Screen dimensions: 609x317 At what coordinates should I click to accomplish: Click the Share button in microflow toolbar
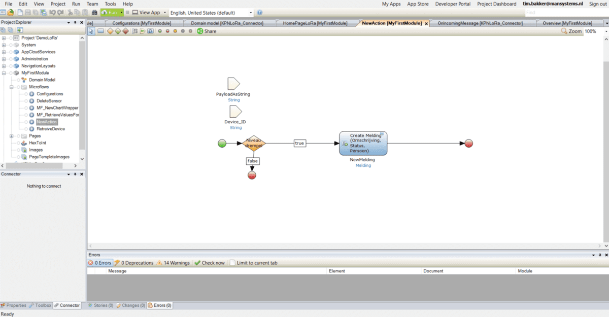coord(207,31)
